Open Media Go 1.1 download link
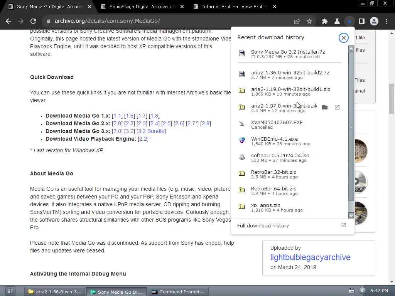The width and height of the screenshot is (395, 296). click(117, 116)
